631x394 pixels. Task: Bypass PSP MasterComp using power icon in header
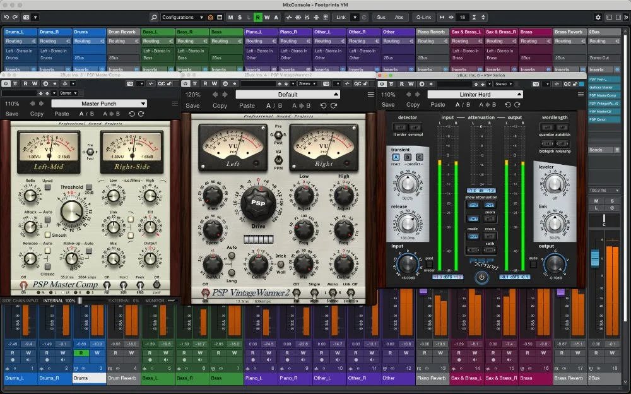pos(6,83)
